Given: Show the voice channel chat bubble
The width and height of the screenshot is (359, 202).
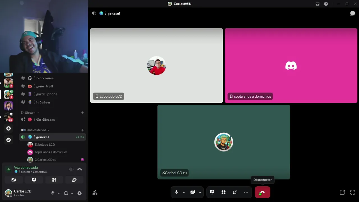Looking at the screenshot, I should tap(353, 13).
